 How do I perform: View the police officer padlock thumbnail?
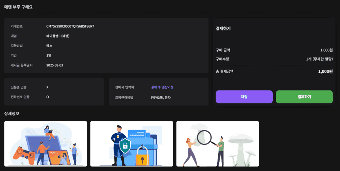tap(132, 143)
